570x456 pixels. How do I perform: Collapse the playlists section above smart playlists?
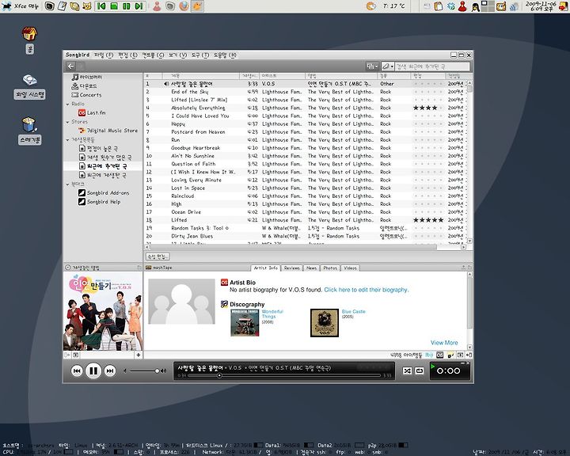click(x=67, y=139)
